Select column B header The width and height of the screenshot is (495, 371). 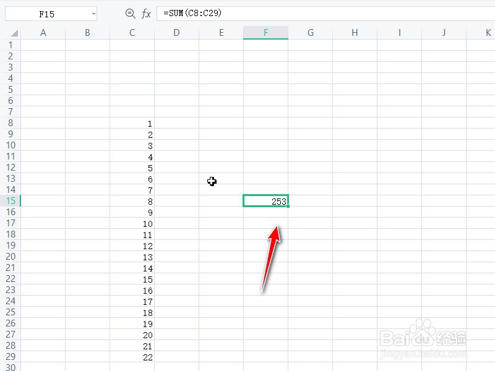coord(87,33)
